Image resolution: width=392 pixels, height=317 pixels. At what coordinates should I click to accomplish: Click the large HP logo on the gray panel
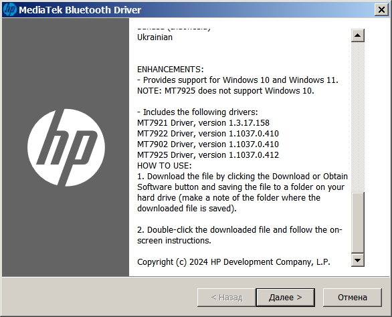[66, 148]
